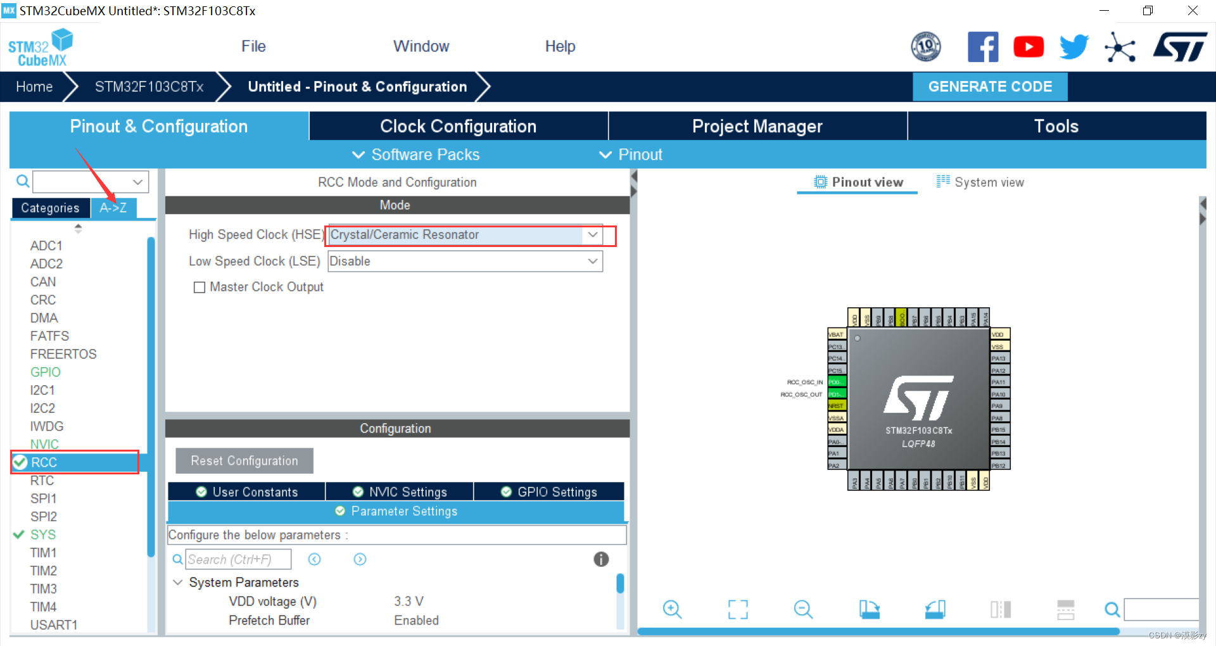Rotate the chip clockwise icon
The height and width of the screenshot is (646, 1216).
point(870,609)
